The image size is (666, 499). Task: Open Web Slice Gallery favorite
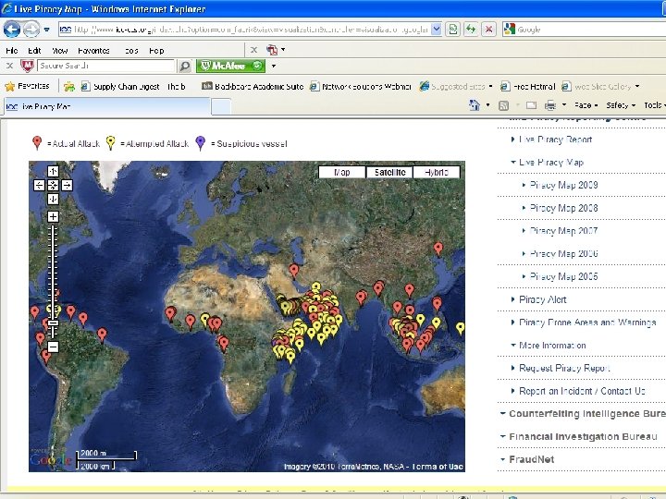600,87
